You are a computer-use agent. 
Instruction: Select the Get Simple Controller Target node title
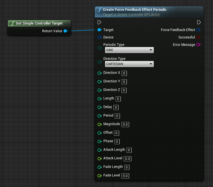pyautogui.click(x=39, y=23)
